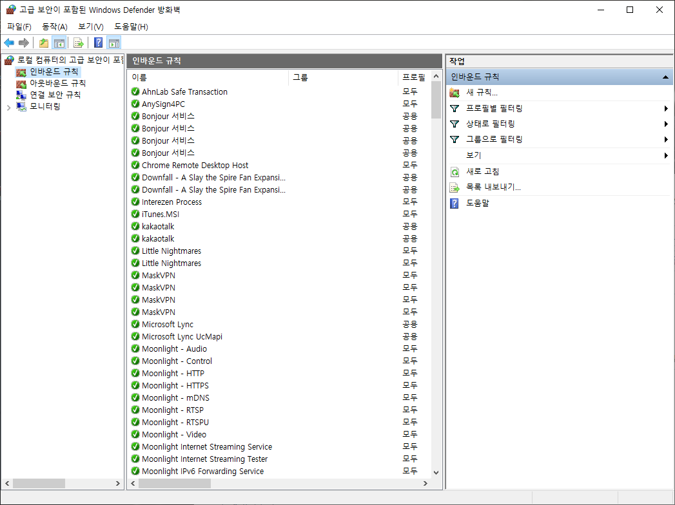Click the Forward arrow toolbar icon
675x505 pixels.
[x=24, y=43]
